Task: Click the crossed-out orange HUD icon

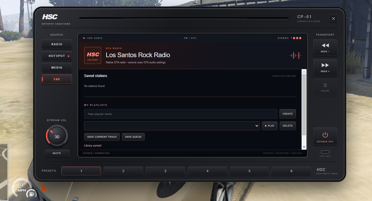Action: (x=44, y=188)
